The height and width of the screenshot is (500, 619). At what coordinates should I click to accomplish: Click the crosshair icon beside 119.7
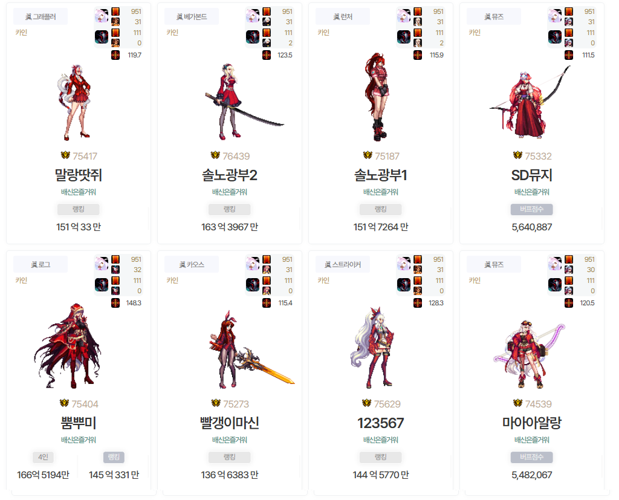(115, 55)
